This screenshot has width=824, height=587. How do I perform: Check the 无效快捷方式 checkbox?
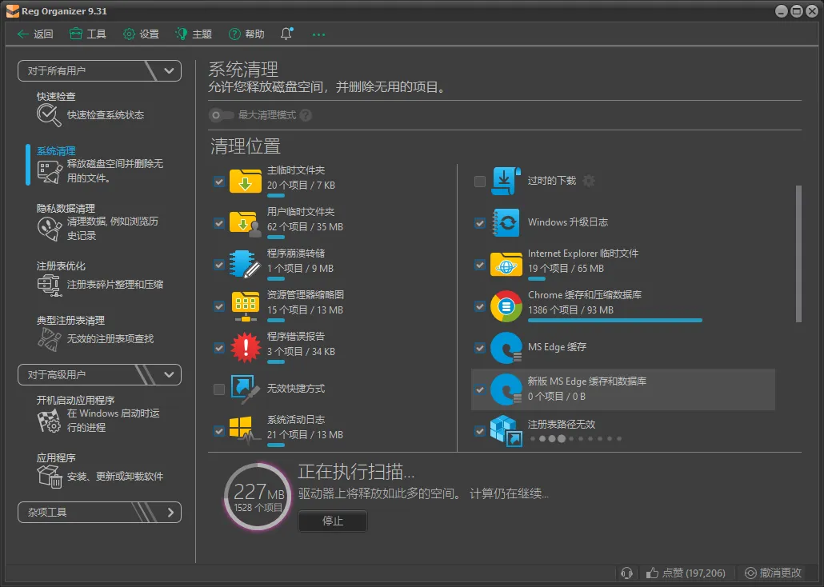[x=219, y=389]
